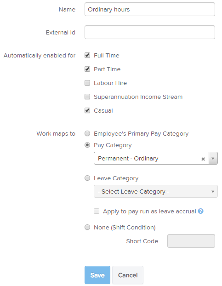222x286 pixels.
Task: Expand the Select Leave Category dropdown
Action: point(156,191)
